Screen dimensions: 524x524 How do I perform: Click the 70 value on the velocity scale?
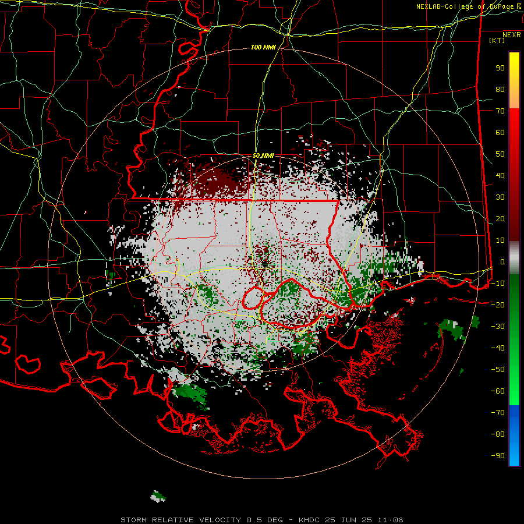(x=500, y=111)
